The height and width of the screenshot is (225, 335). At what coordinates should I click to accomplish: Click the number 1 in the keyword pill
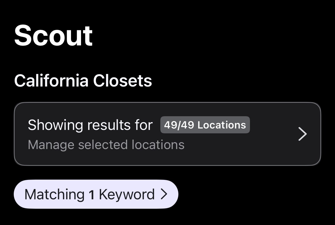pyautogui.click(x=91, y=194)
